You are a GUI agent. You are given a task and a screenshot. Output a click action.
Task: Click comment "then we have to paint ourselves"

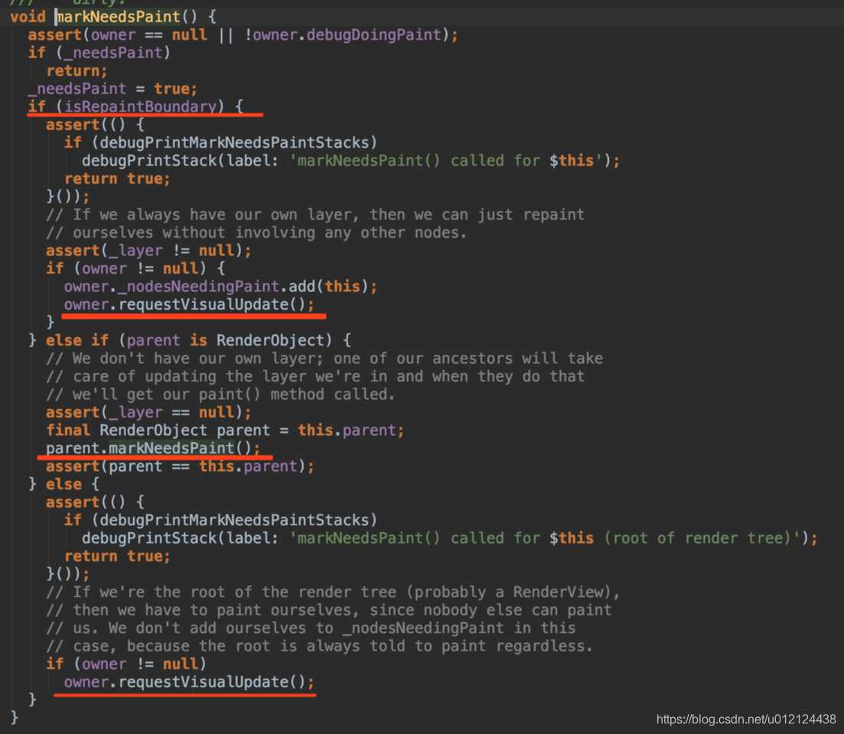[x=328, y=610]
